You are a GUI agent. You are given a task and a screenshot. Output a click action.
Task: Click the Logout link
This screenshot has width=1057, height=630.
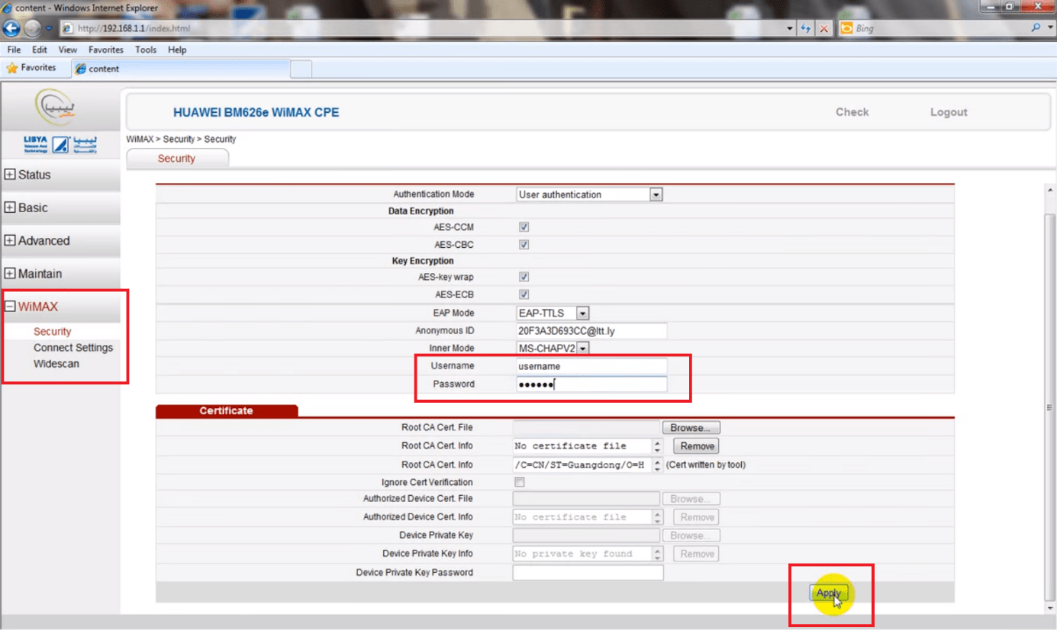click(948, 111)
